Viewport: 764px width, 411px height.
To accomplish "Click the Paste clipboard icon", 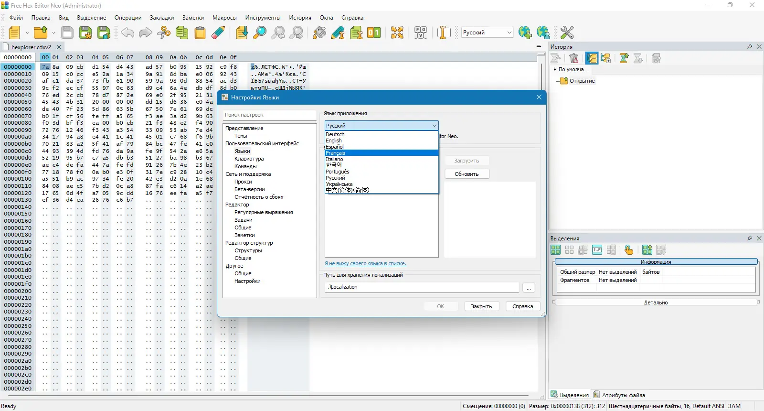I will [x=200, y=32].
